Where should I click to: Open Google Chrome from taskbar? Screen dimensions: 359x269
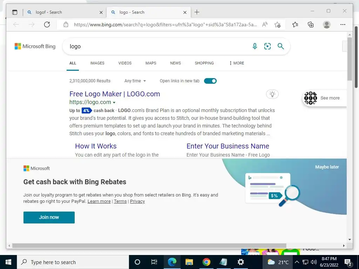click(206, 262)
